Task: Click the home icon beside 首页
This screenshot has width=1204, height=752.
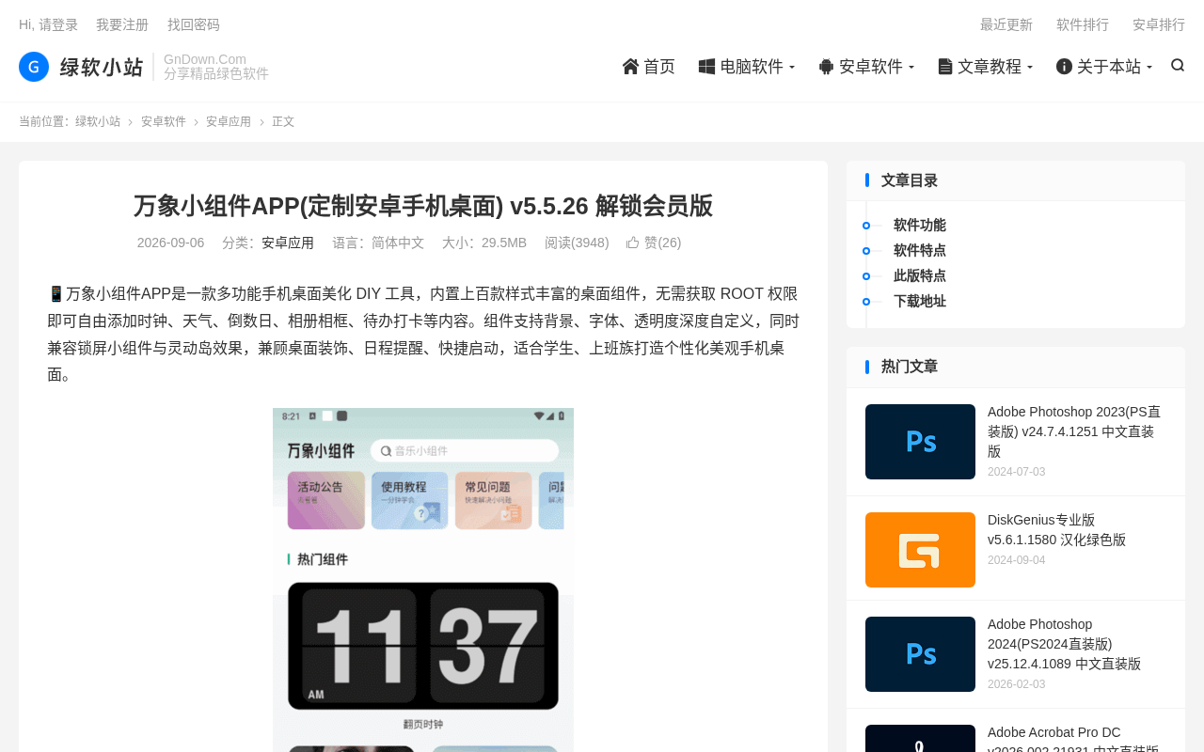Action: pos(631,66)
